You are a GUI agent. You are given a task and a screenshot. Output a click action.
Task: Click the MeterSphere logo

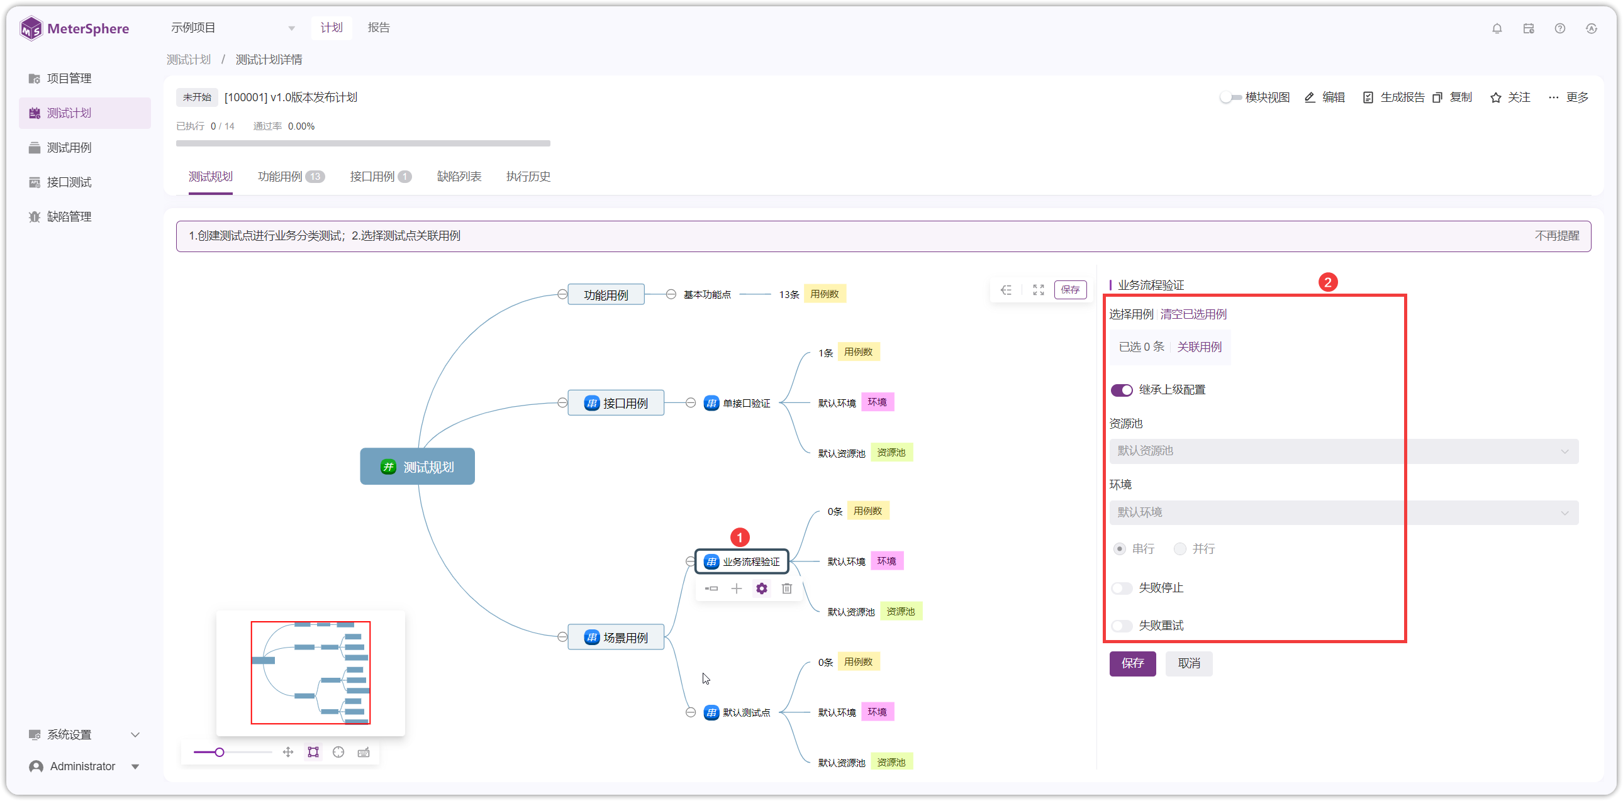tap(74, 28)
